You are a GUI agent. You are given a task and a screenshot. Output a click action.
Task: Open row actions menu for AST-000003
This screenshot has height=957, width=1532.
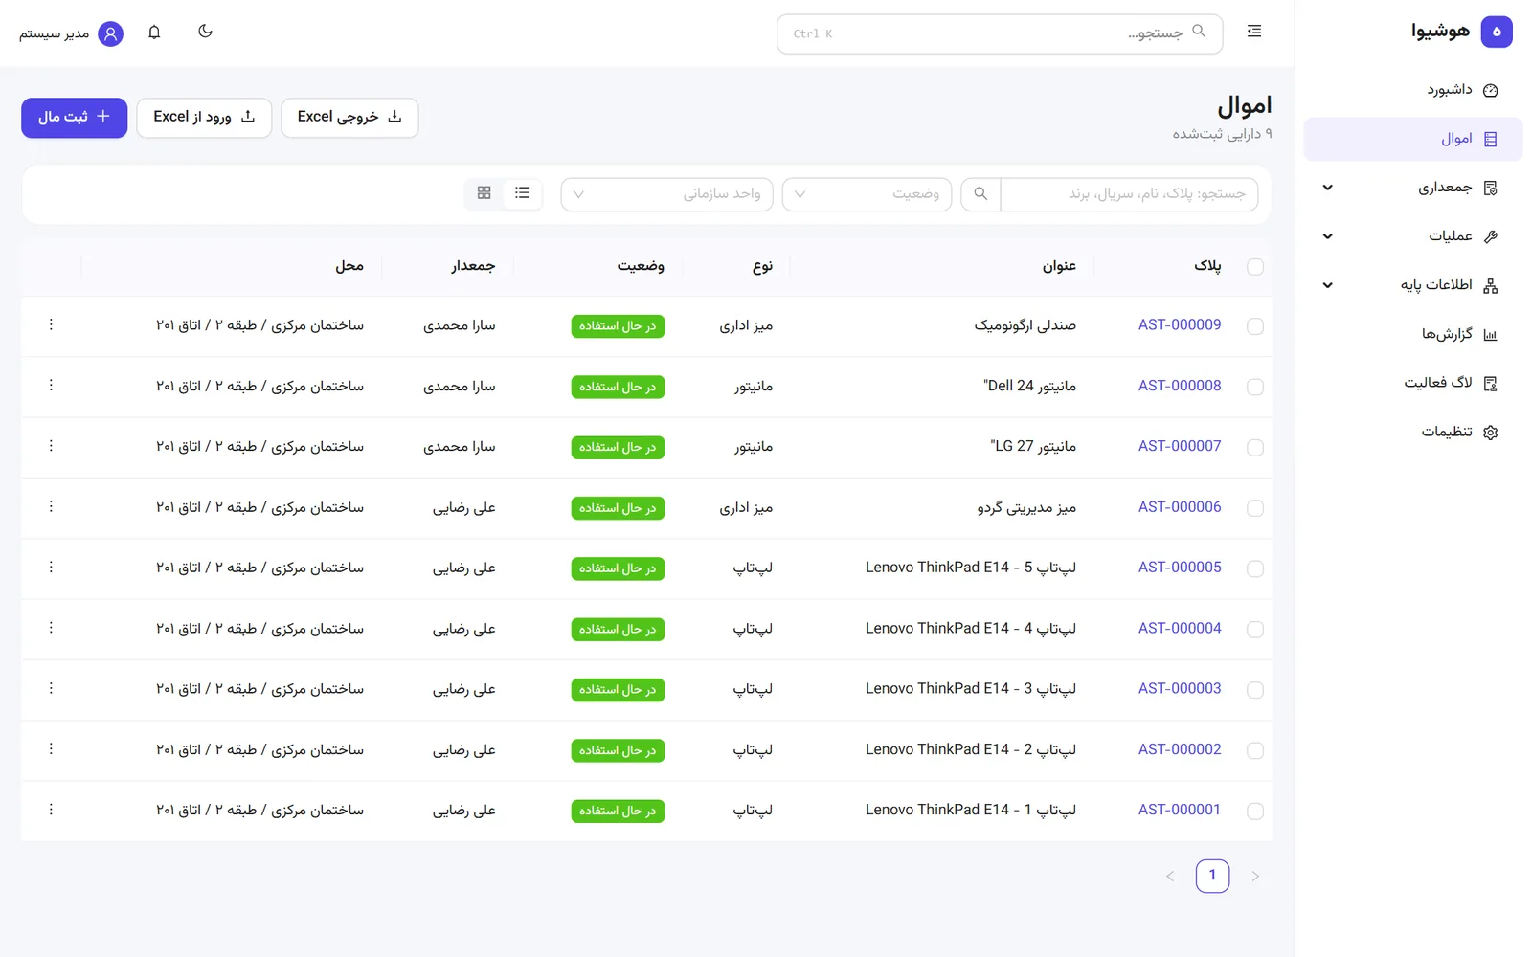[x=51, y=689]
